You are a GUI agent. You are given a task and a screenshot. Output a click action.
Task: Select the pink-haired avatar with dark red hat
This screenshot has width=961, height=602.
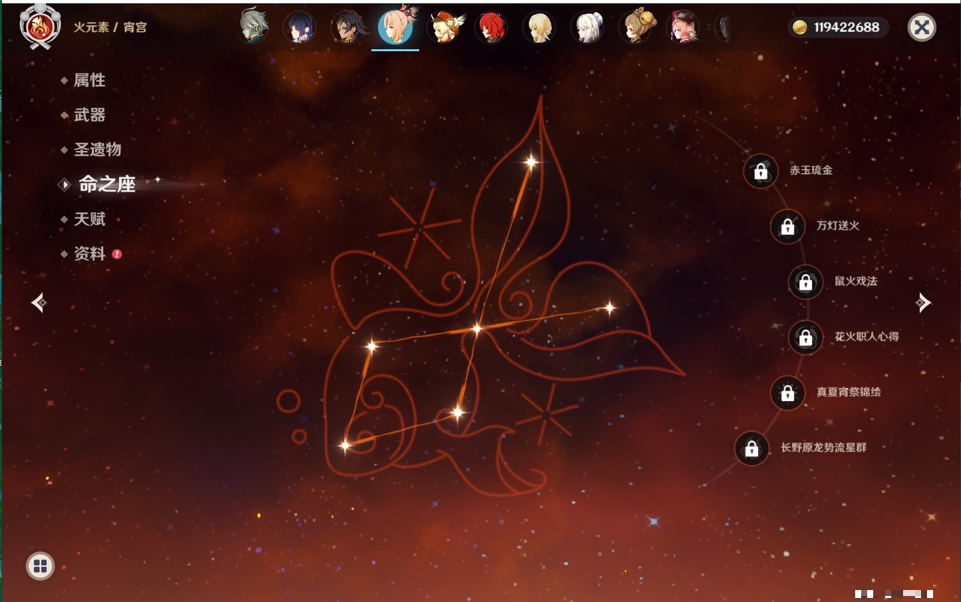(x=683, y=27)
